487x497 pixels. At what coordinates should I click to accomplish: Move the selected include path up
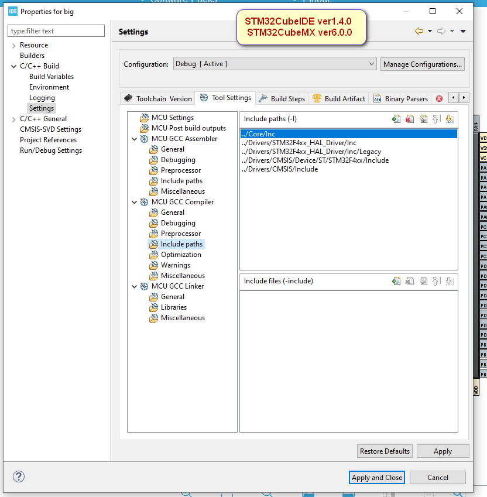click(x=436, y=119)
